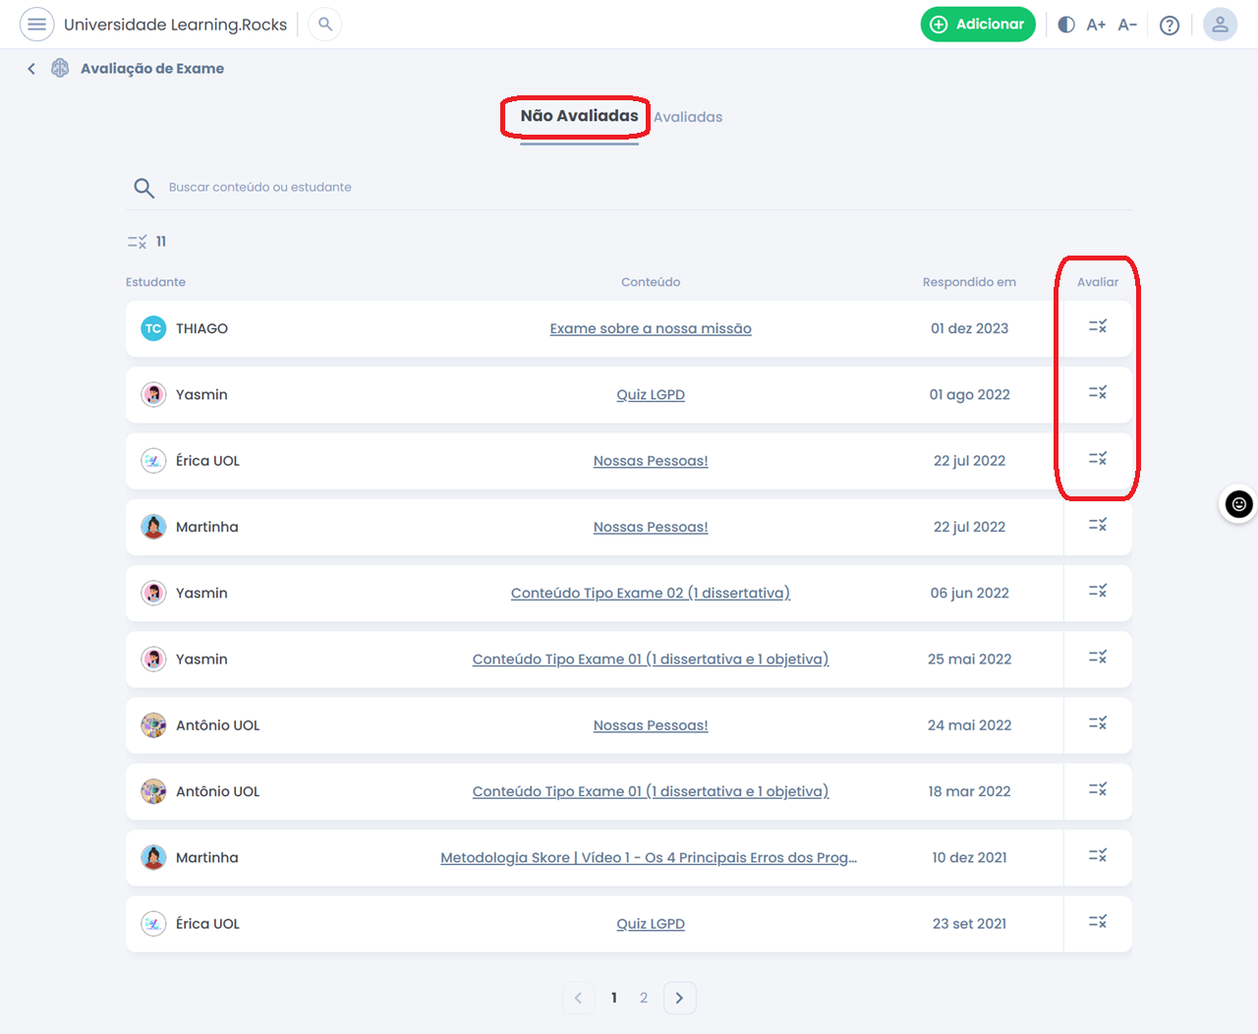The width and height of the screenshot is (1258, 1034).
Task: Click the search magnifier beside Buscar field
Action: (144, 188)
